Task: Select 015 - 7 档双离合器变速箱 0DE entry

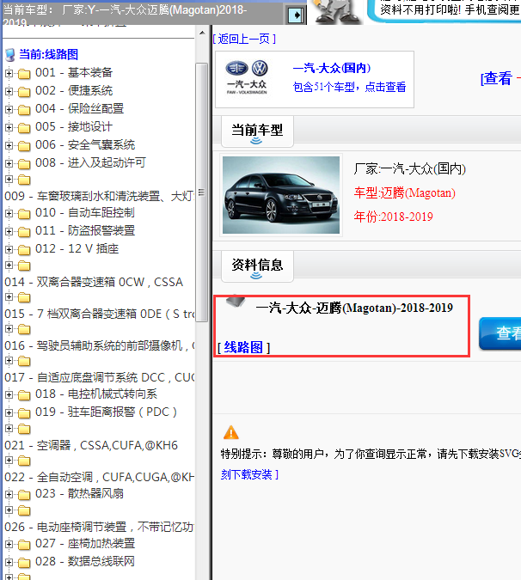Action: (x=99, y=314)
